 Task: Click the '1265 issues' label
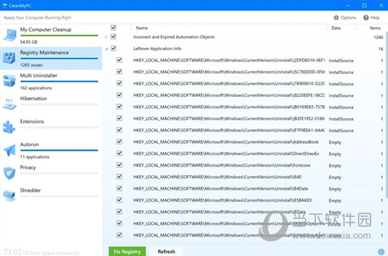(31, 65)
